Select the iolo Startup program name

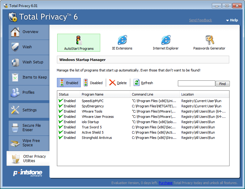pyautogui.click(x=90, y=122)
